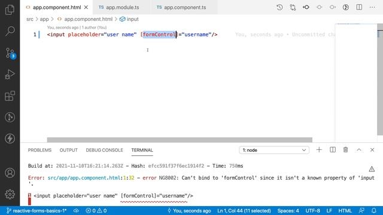Open the editor More Actions ellipsis

click(x=372, y=7)
